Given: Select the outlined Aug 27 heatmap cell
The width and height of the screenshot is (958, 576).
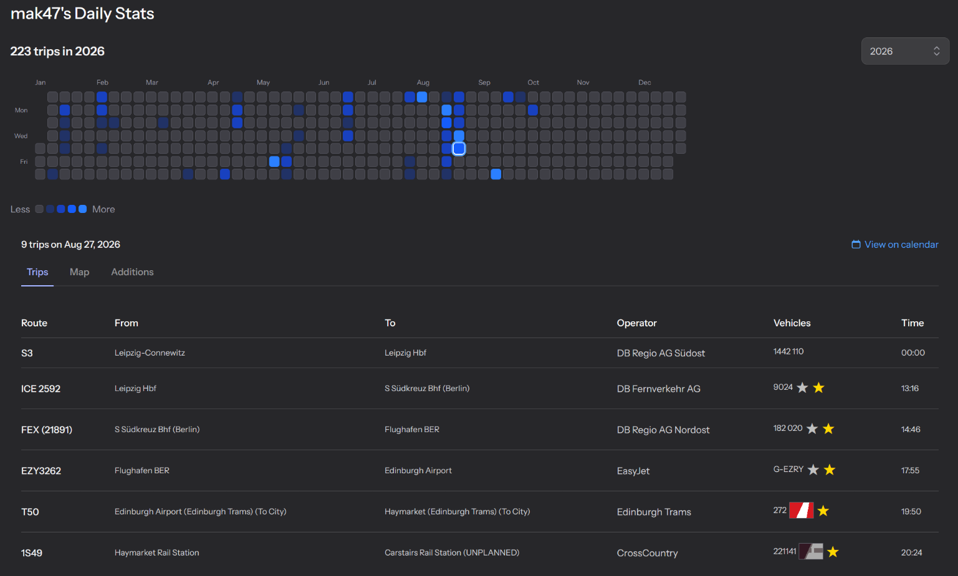Looking at the screenshot, I should 459,148.
